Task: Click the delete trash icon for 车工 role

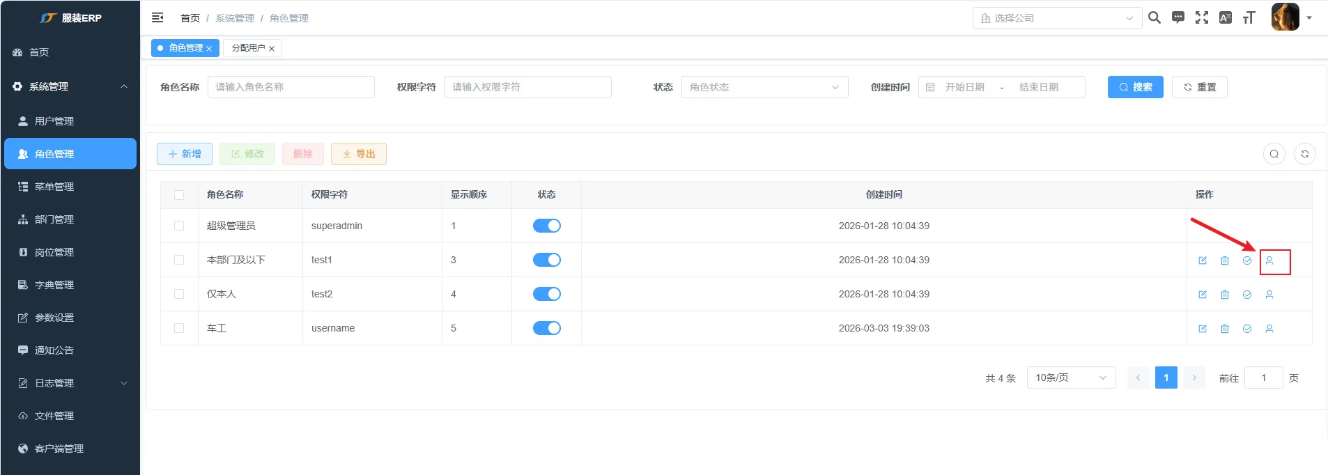Action: click(1224, 329)
